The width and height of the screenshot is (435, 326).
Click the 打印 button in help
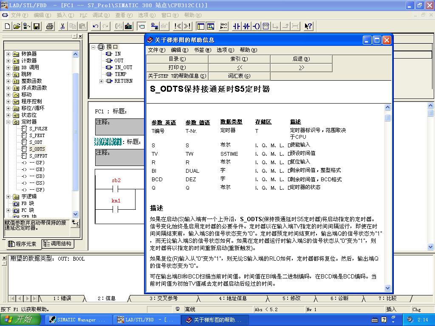click(x=177, y=67)
